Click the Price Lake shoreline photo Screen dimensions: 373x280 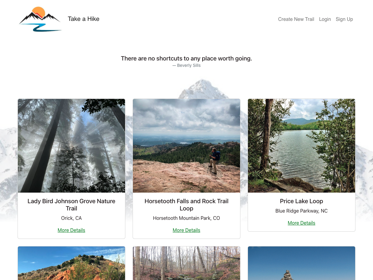(302, 146)
